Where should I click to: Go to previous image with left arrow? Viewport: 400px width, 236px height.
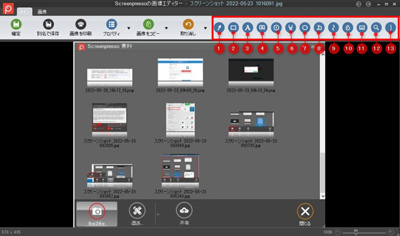358,4
